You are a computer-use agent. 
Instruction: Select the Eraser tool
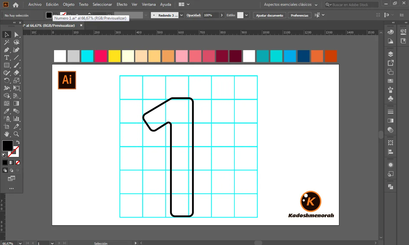tap(16, 73)
